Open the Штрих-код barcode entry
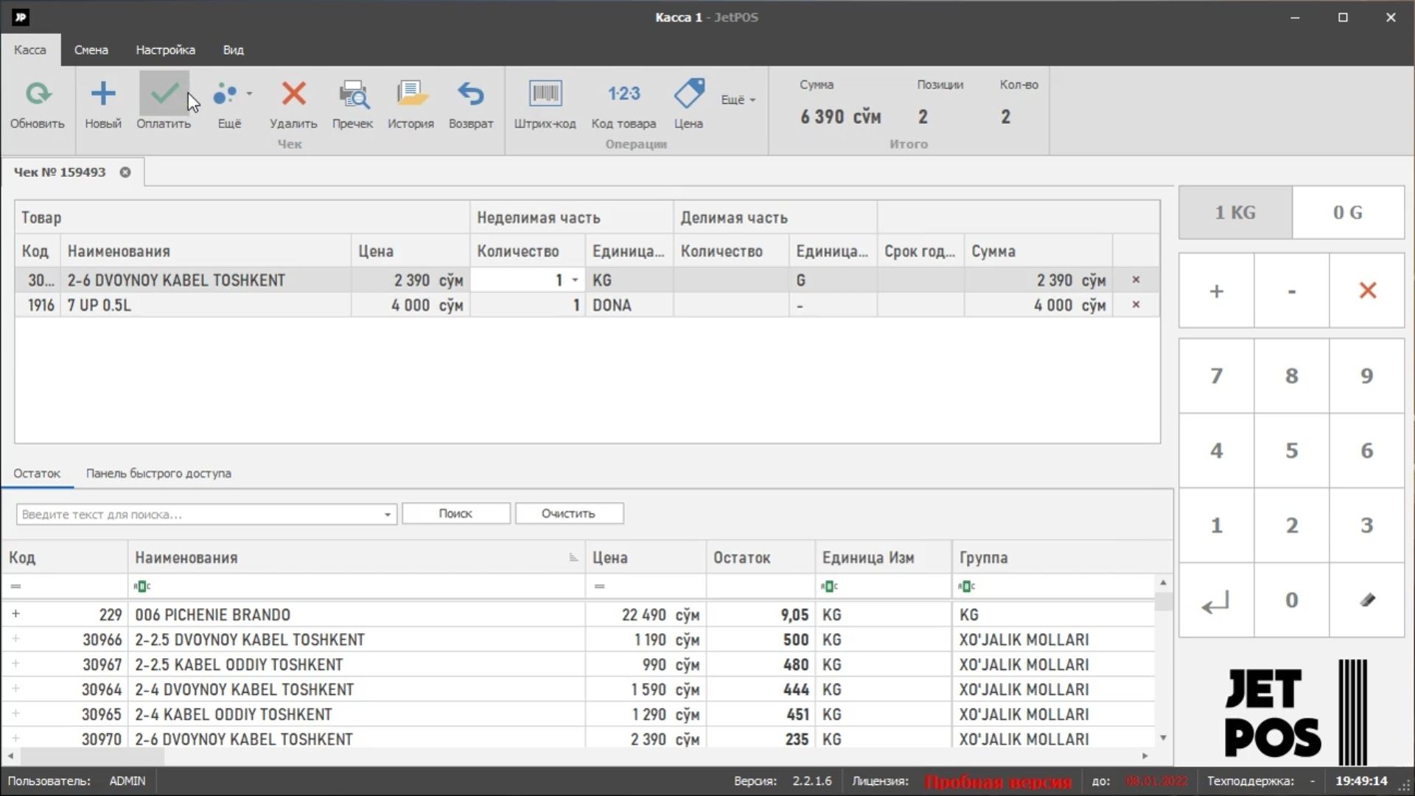 click(x=545, y=94)
